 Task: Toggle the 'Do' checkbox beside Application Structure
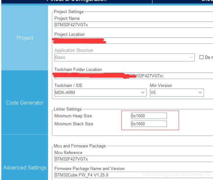point(201,57)
